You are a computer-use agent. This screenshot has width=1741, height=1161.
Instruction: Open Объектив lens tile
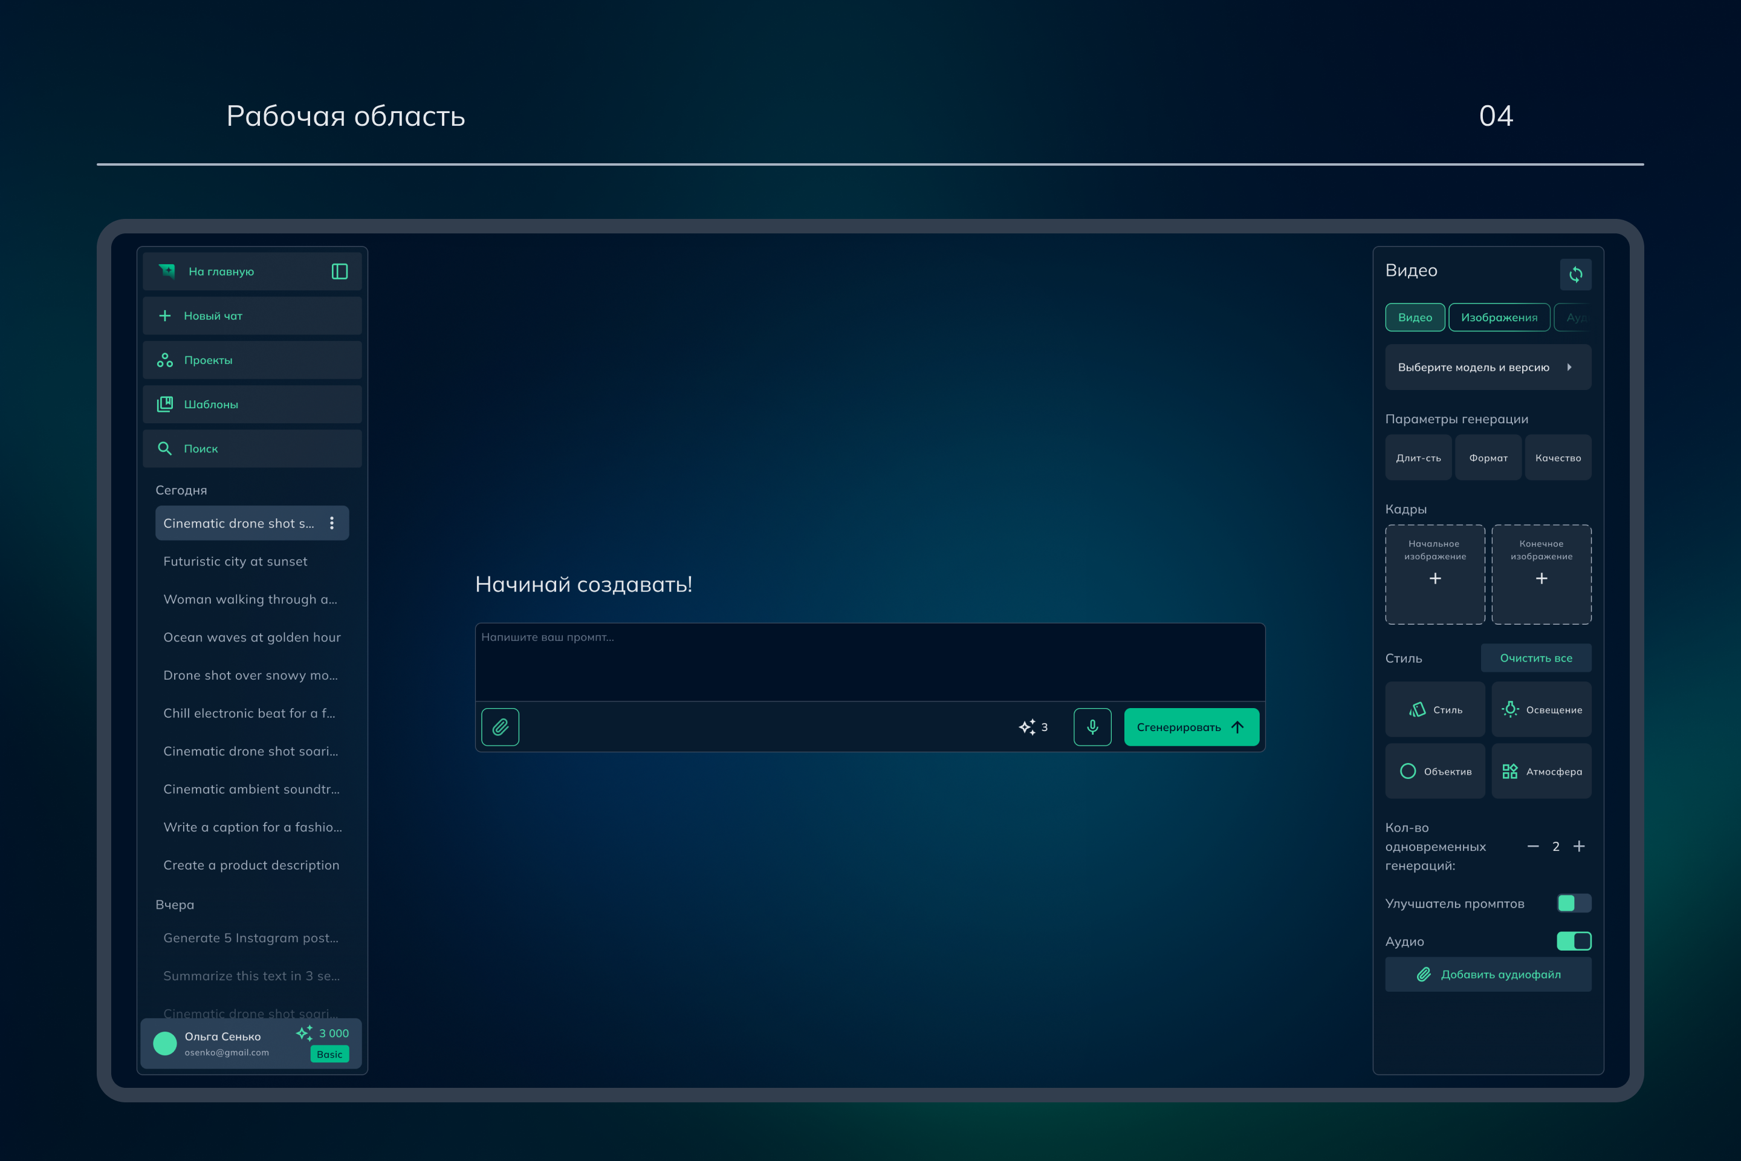coord(1435,772)
